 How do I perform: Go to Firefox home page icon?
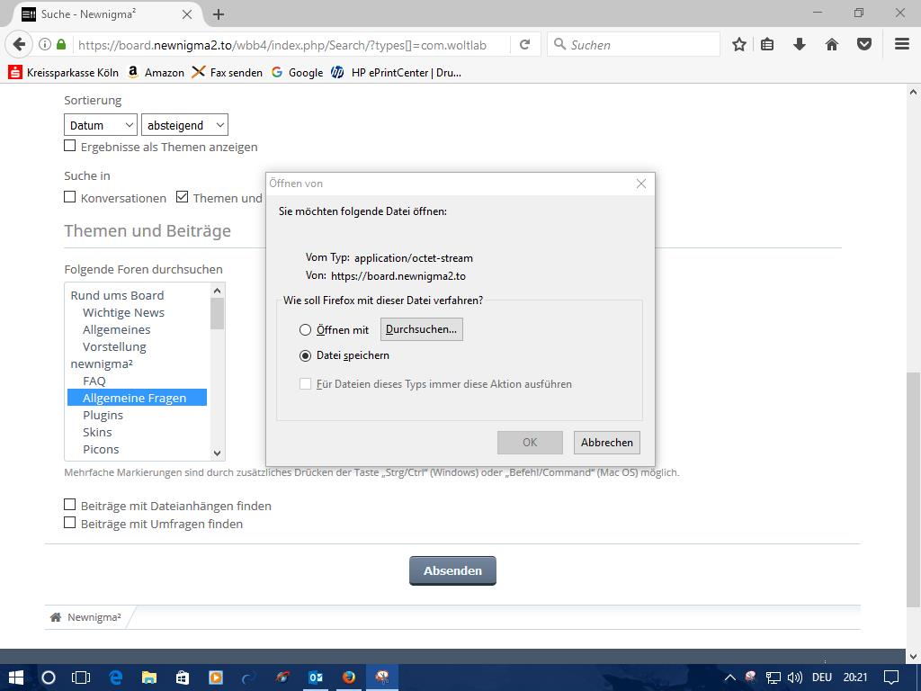tap(832, 44)
